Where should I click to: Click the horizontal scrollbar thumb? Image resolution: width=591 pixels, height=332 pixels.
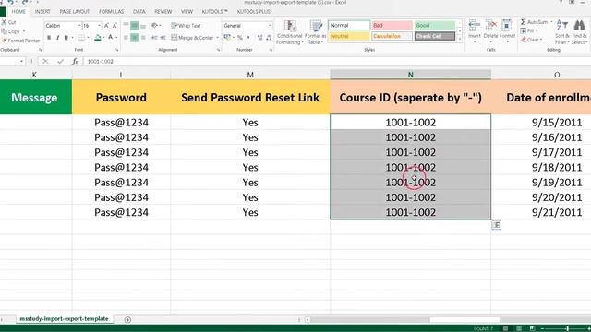click(464, 320)
